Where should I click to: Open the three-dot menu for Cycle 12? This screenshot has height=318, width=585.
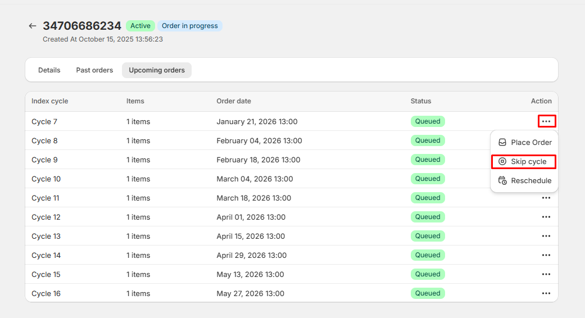click(546, 217)
